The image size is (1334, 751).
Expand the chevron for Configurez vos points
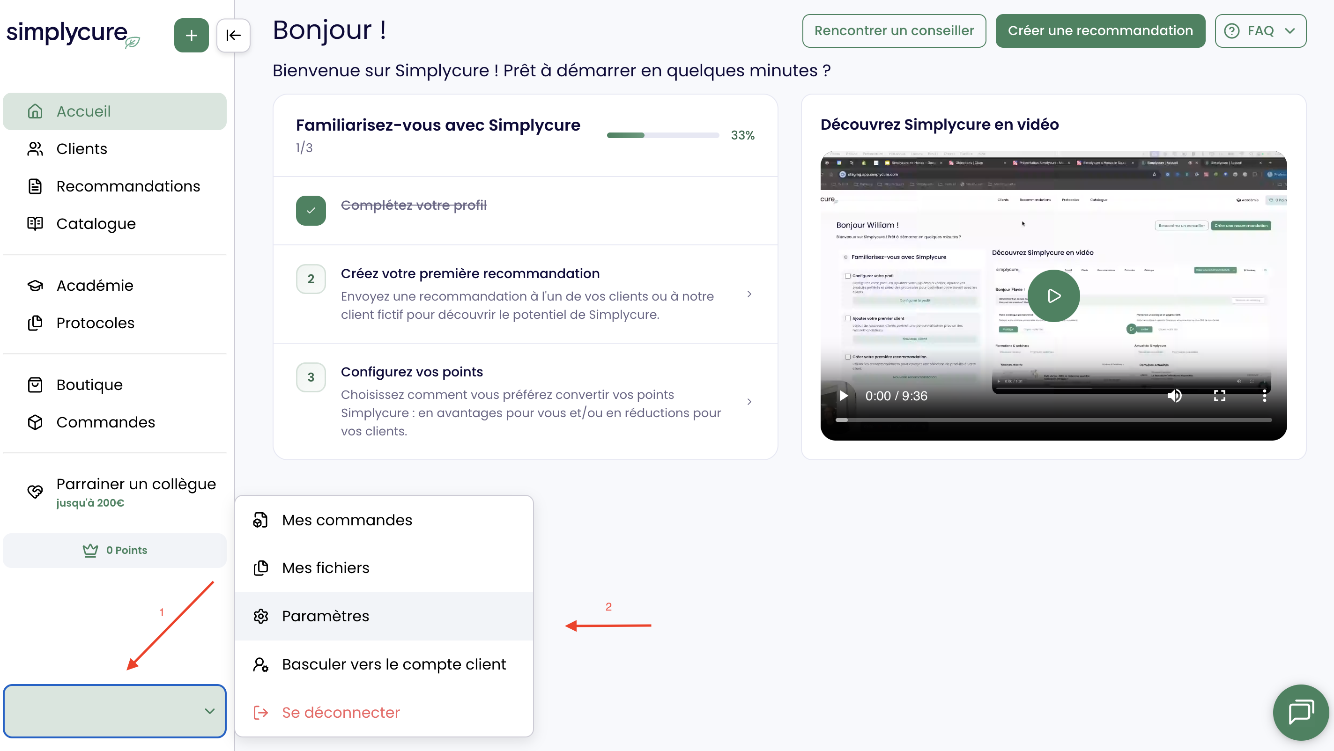(x=749, y=402)
